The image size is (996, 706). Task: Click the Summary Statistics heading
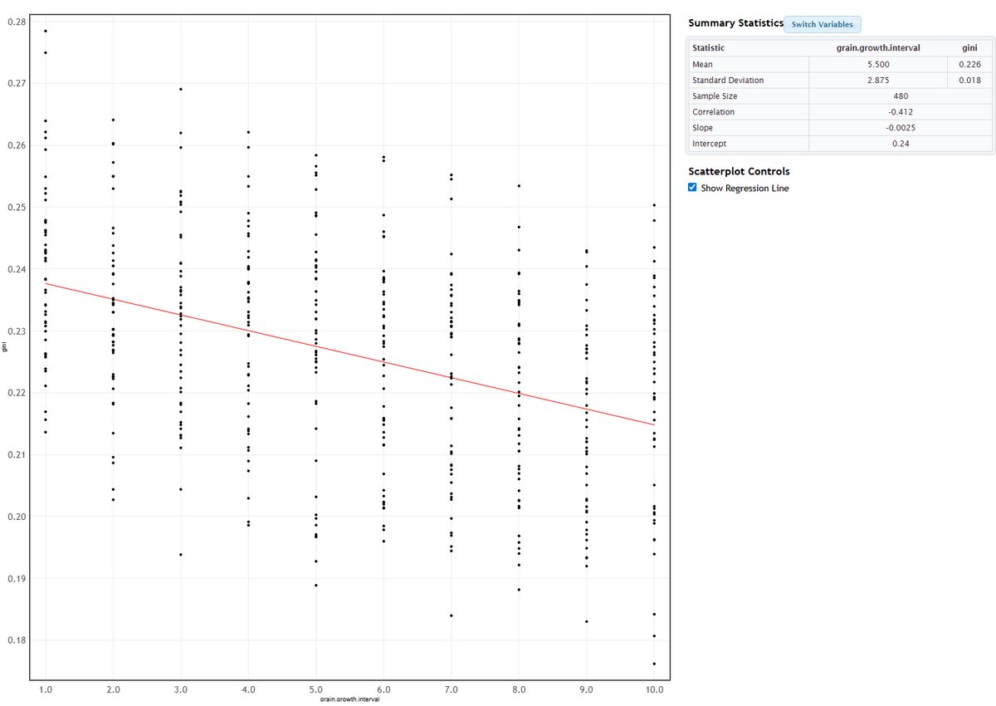tap(735, 23)
